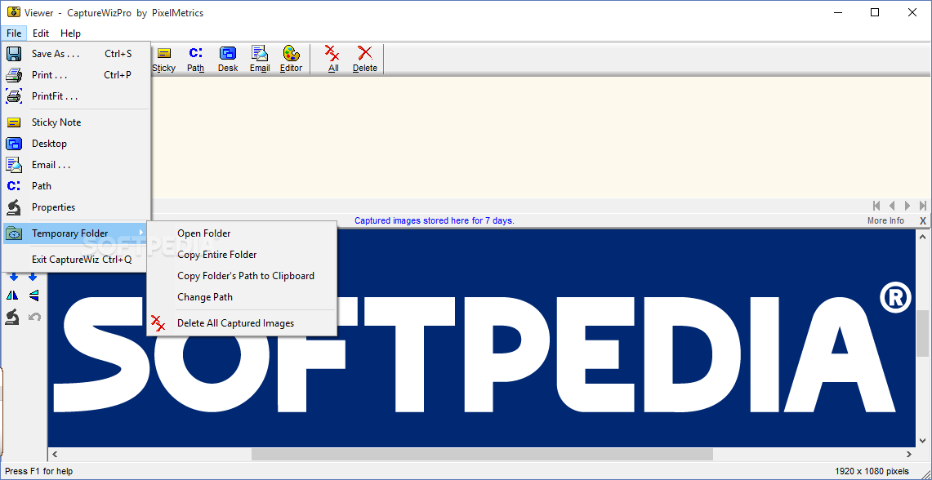
Task: Click the vertical scrollbar down arrow
Action: (x=923, y=441)
